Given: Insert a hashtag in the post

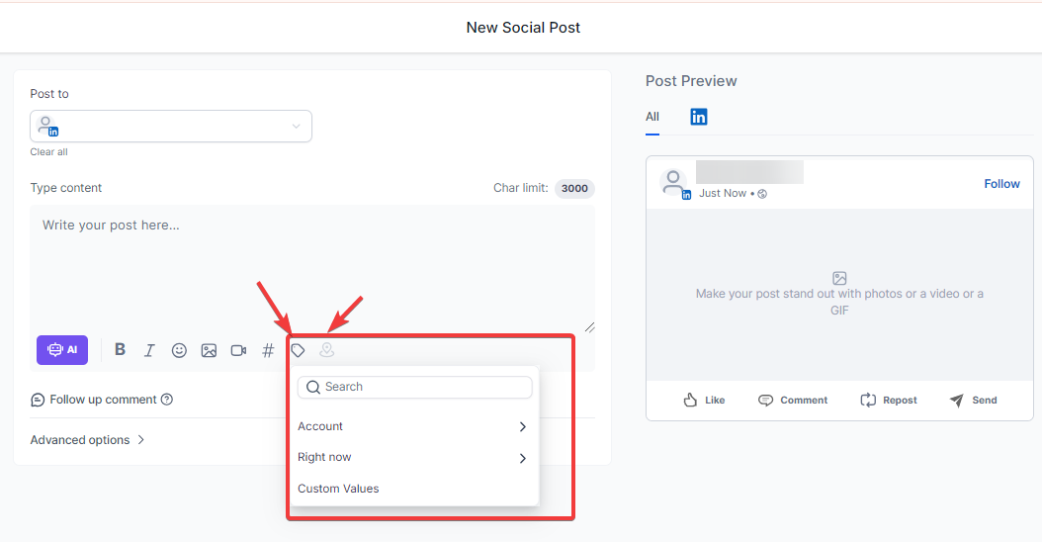Looking at the screenshot, I should 268,350.
